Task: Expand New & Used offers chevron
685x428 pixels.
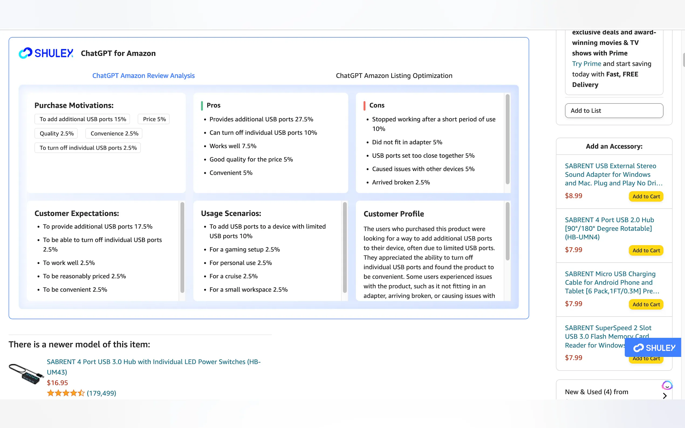Action: [x=665, y=396]
